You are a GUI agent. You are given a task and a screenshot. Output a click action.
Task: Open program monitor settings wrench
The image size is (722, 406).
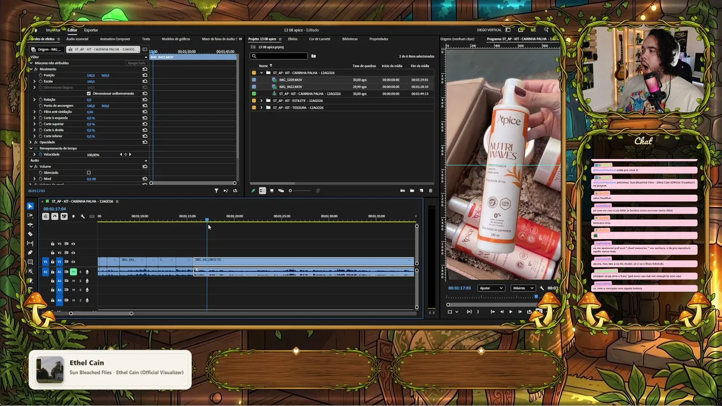[542, 288]
